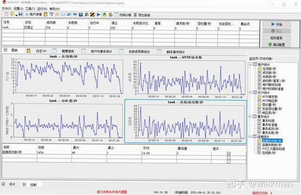This screenshot has width=301, height=195.
Task: Click the open folder toolbar icon
Action: [x=12, y=14]
